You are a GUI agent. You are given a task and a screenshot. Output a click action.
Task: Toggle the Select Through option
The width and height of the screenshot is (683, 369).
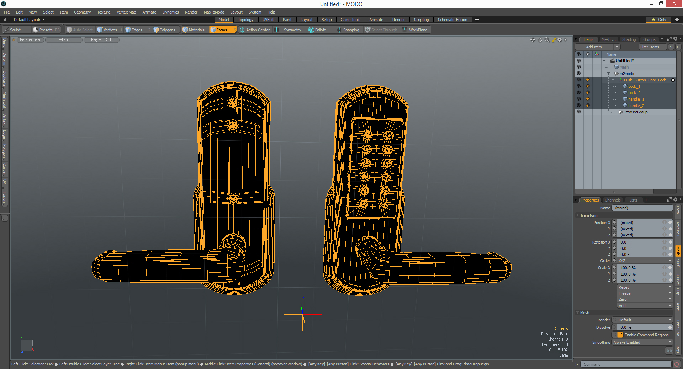(381, 30)
